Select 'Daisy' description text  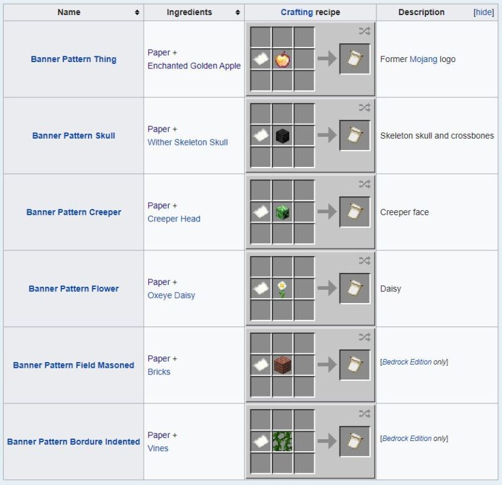[390, 289]
